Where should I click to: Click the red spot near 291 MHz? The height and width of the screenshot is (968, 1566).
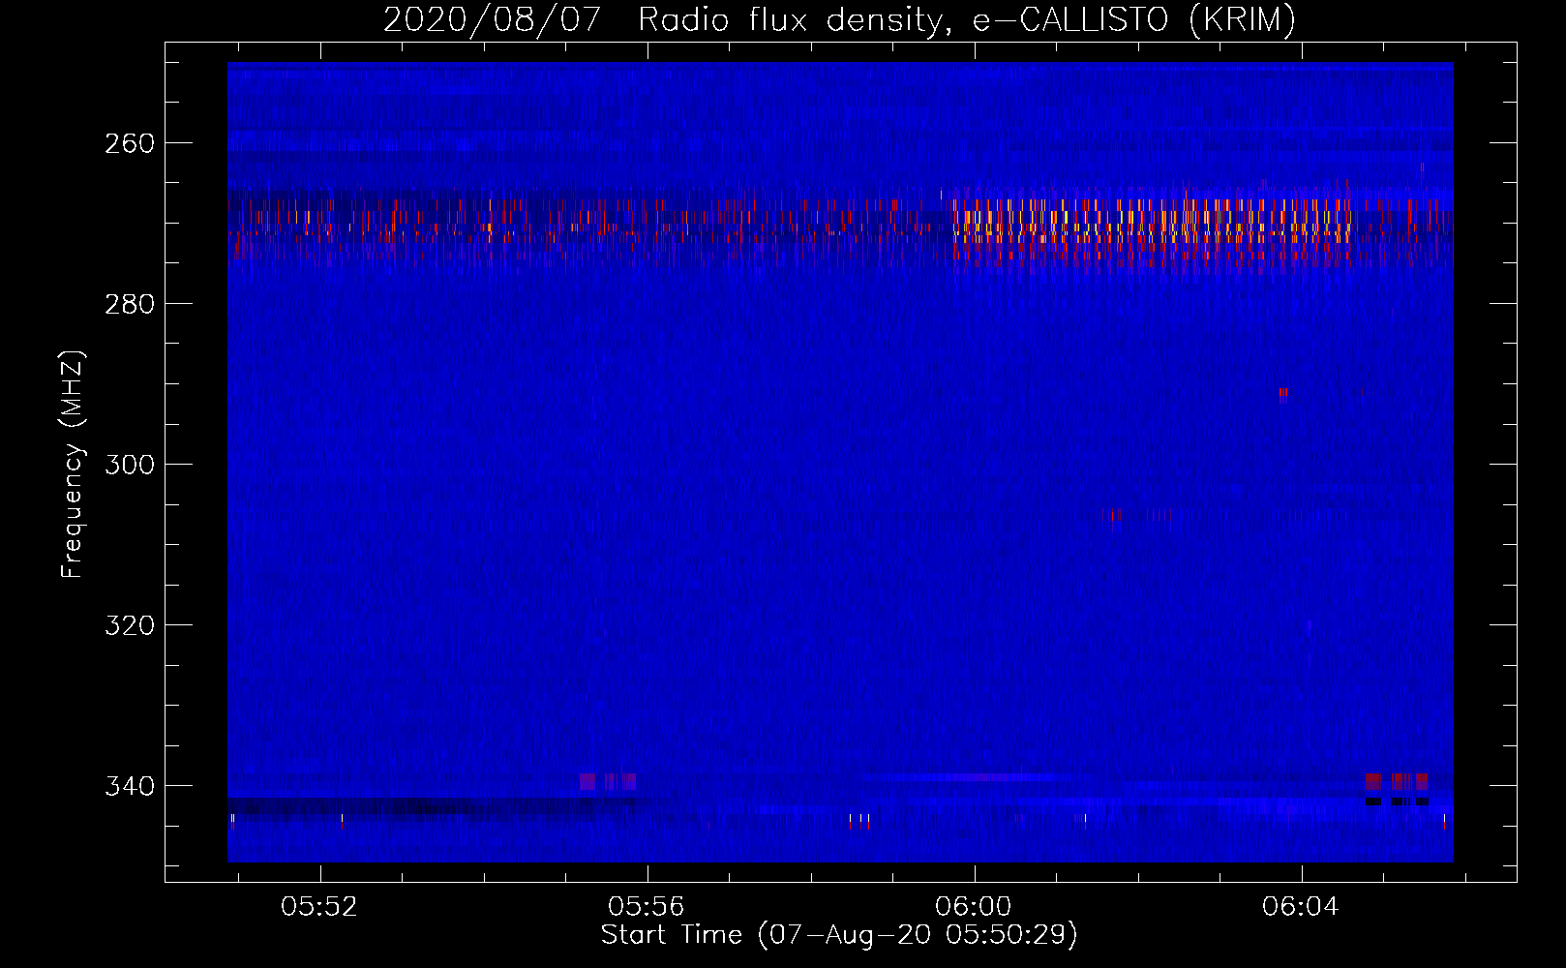[1282, 392]
